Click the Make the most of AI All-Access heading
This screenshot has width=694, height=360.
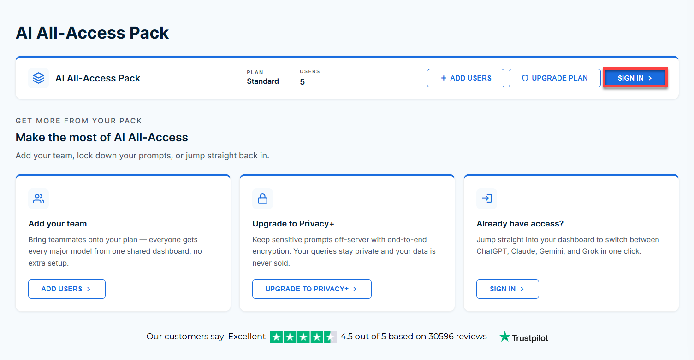point(102,137)
